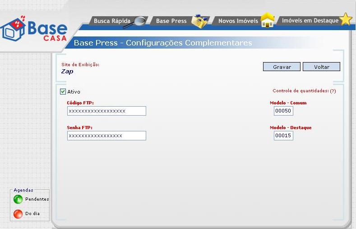Select the Modelo - Comum quantity field

(283, 111)
